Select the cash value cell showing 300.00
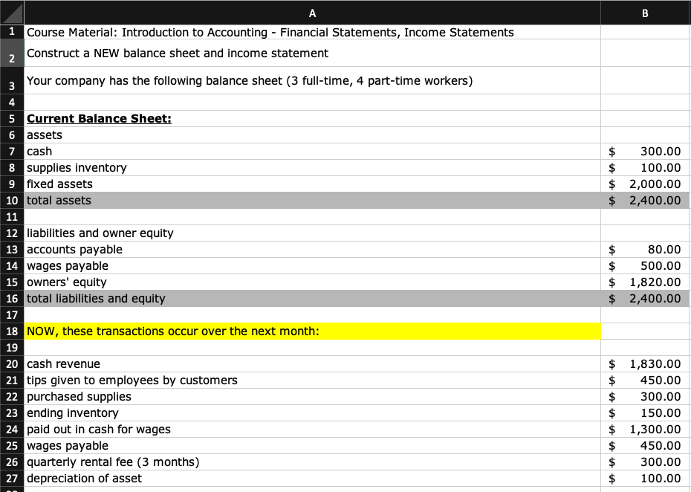 [644, 152]
